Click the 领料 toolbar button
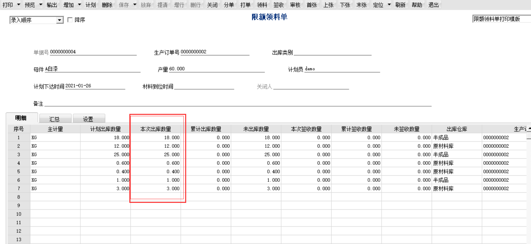531x244 pixels. coord(262,5)
